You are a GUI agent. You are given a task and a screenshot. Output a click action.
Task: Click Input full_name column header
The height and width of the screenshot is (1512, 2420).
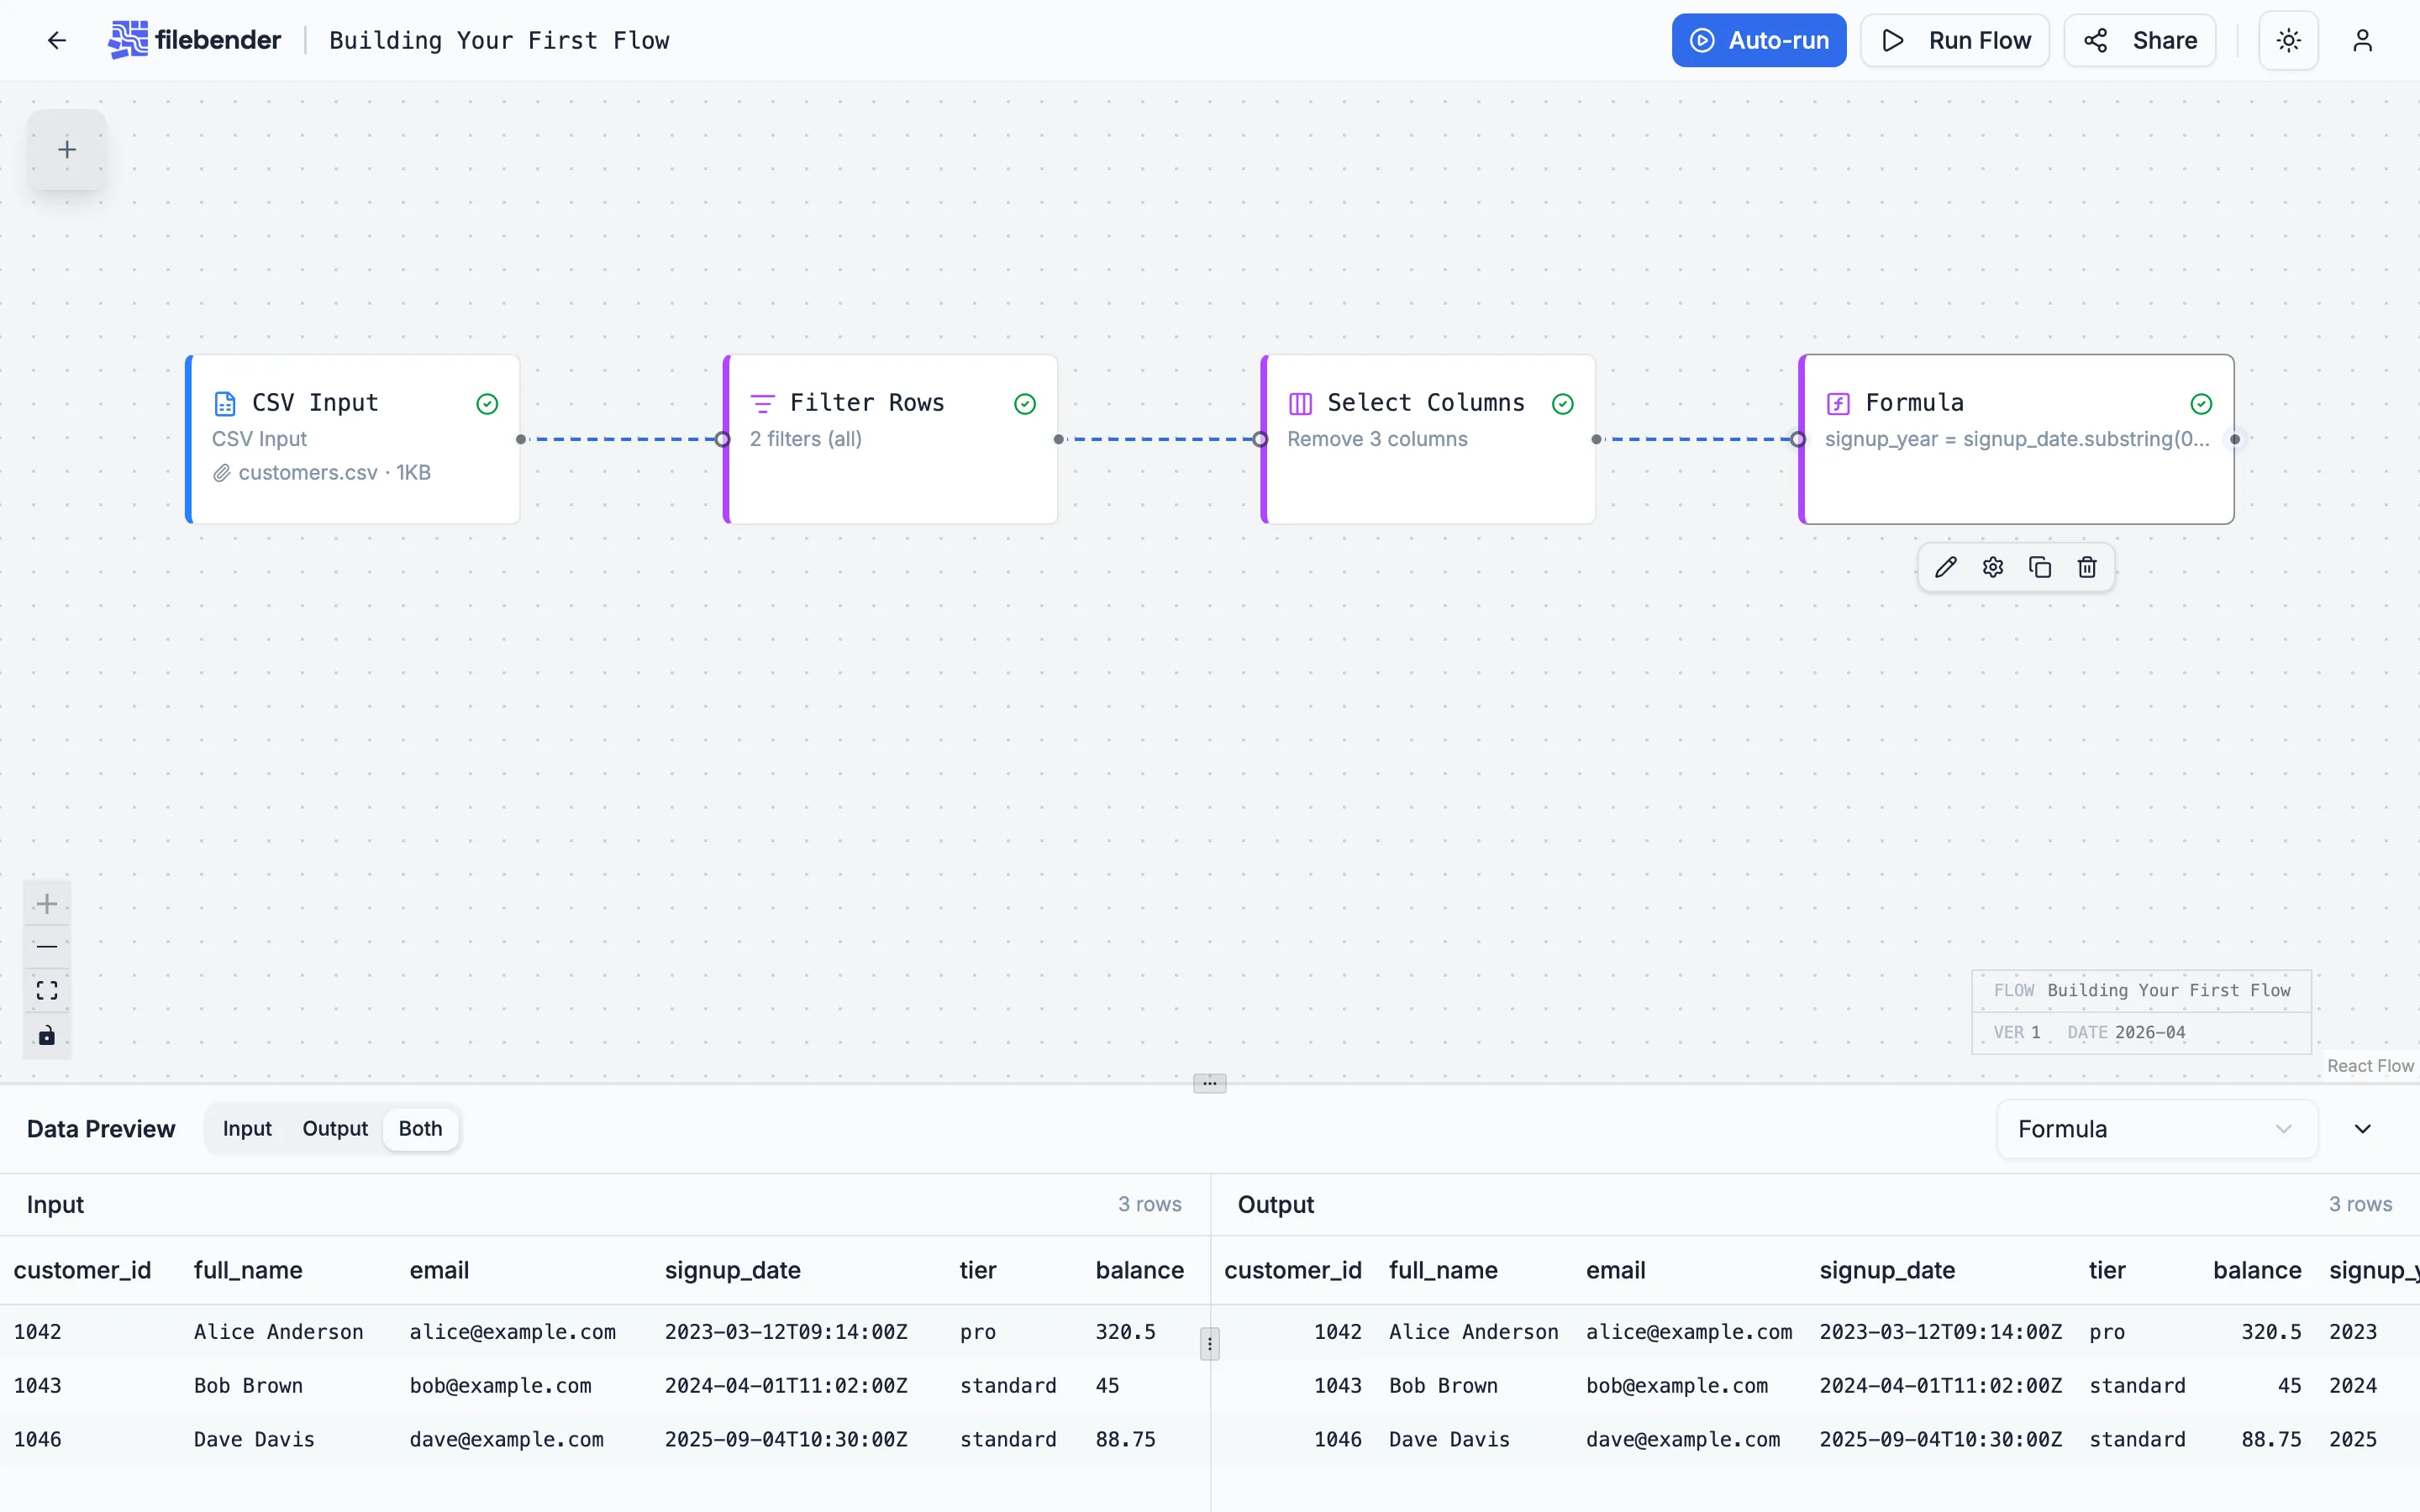point(248,1270)
